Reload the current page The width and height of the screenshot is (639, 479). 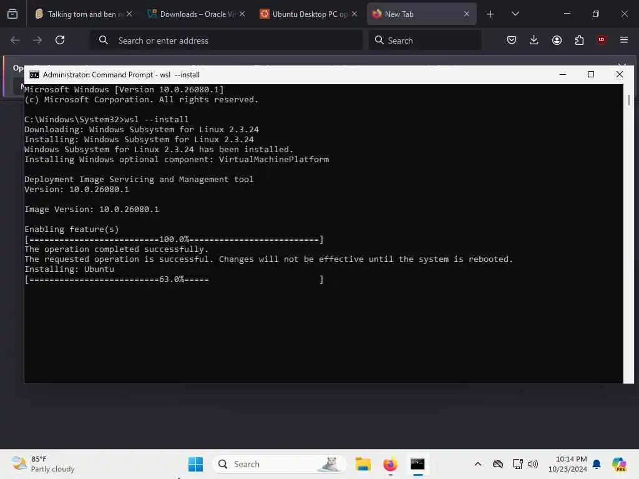click(x=60, y=40)
